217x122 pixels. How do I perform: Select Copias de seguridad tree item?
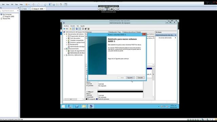coord(77,51)
